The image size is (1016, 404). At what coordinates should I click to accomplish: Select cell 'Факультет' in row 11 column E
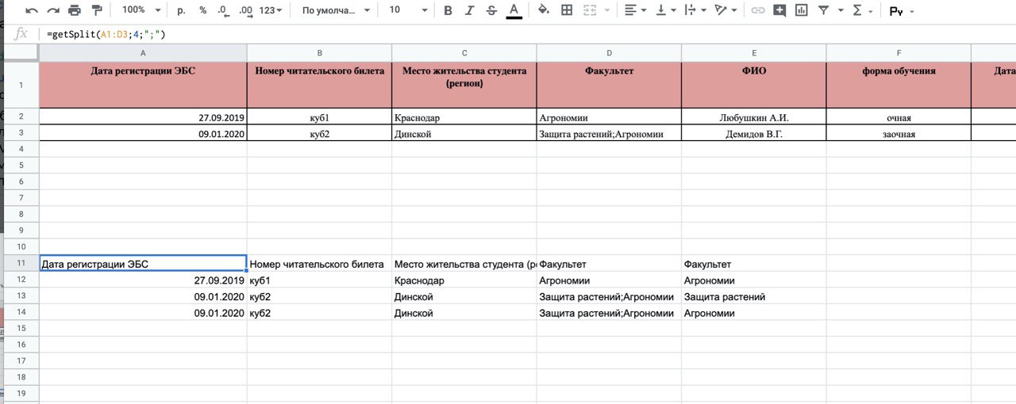tap(753, 264)
